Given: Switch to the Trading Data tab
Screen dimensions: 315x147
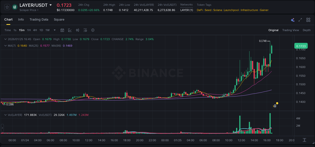Looking at the screenshot, I should (x=39, y=20).
